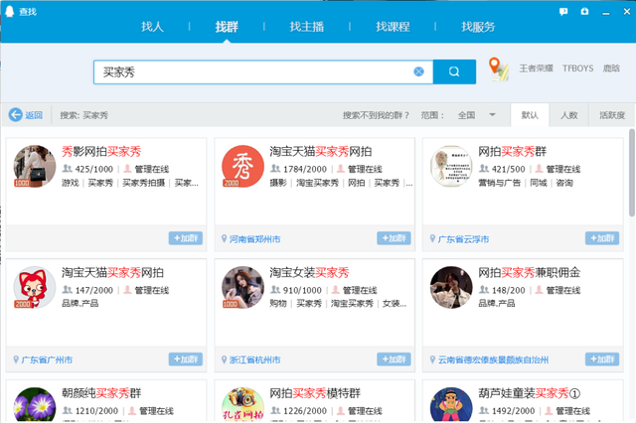Click location pin icon beside 广东省云浮市
This screenshot has width=636, height=423.
pos(432,238)
